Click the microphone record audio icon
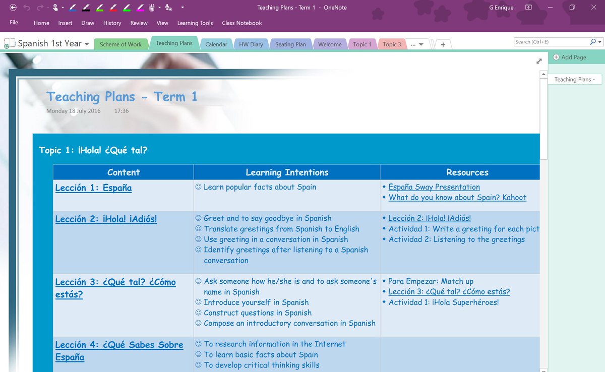This screenshot has width=605, height=372. 169,8
